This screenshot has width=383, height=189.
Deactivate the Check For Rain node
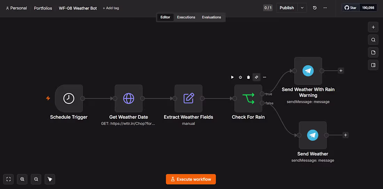point(240,77)
